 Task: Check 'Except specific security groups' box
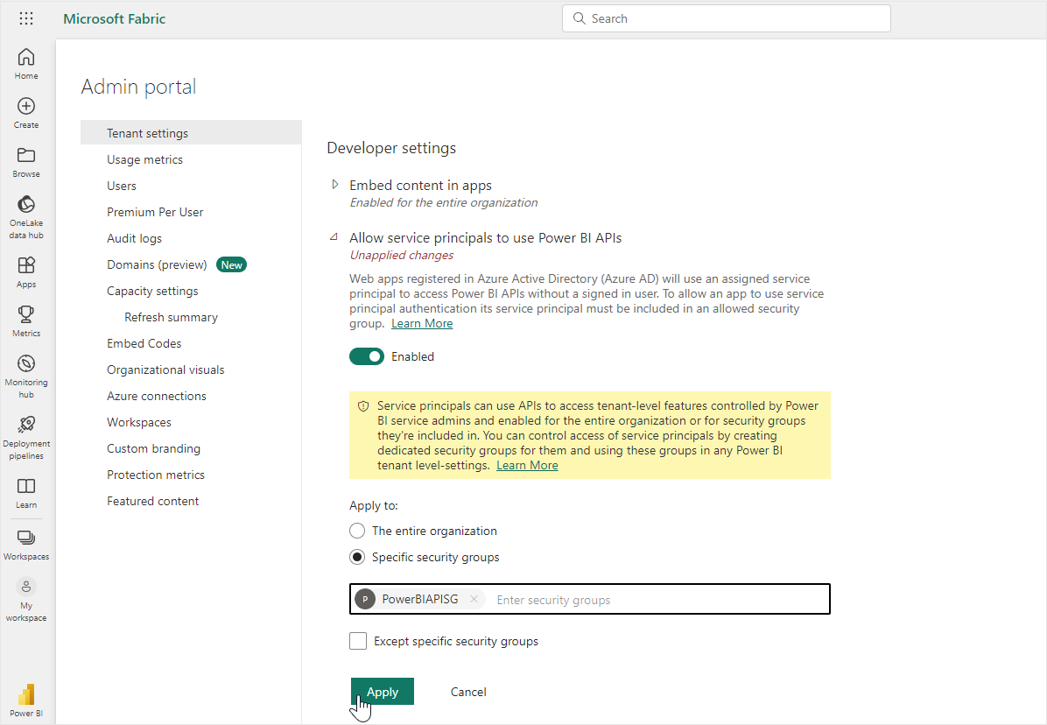358,641
